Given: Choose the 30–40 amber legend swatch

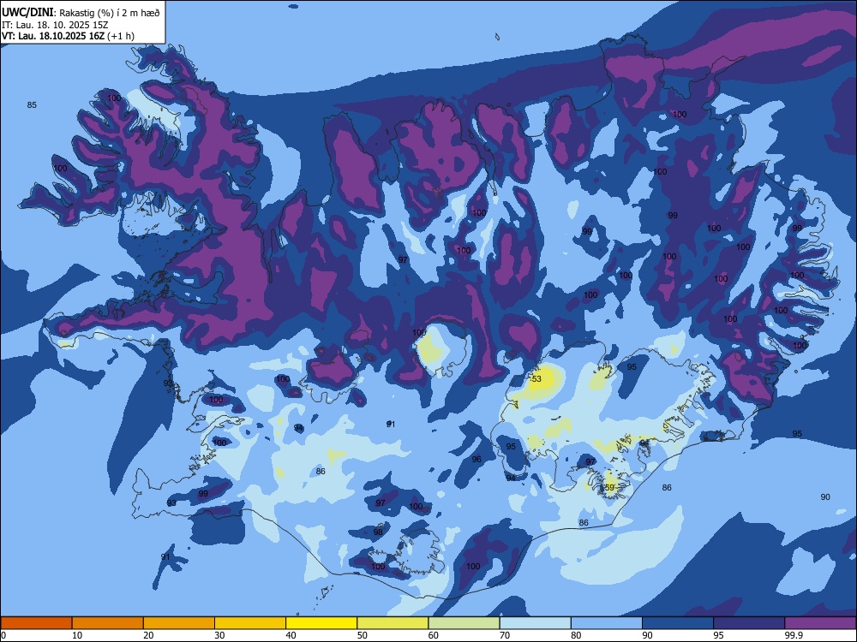Looking at the screenshot, I should [250, 623].
